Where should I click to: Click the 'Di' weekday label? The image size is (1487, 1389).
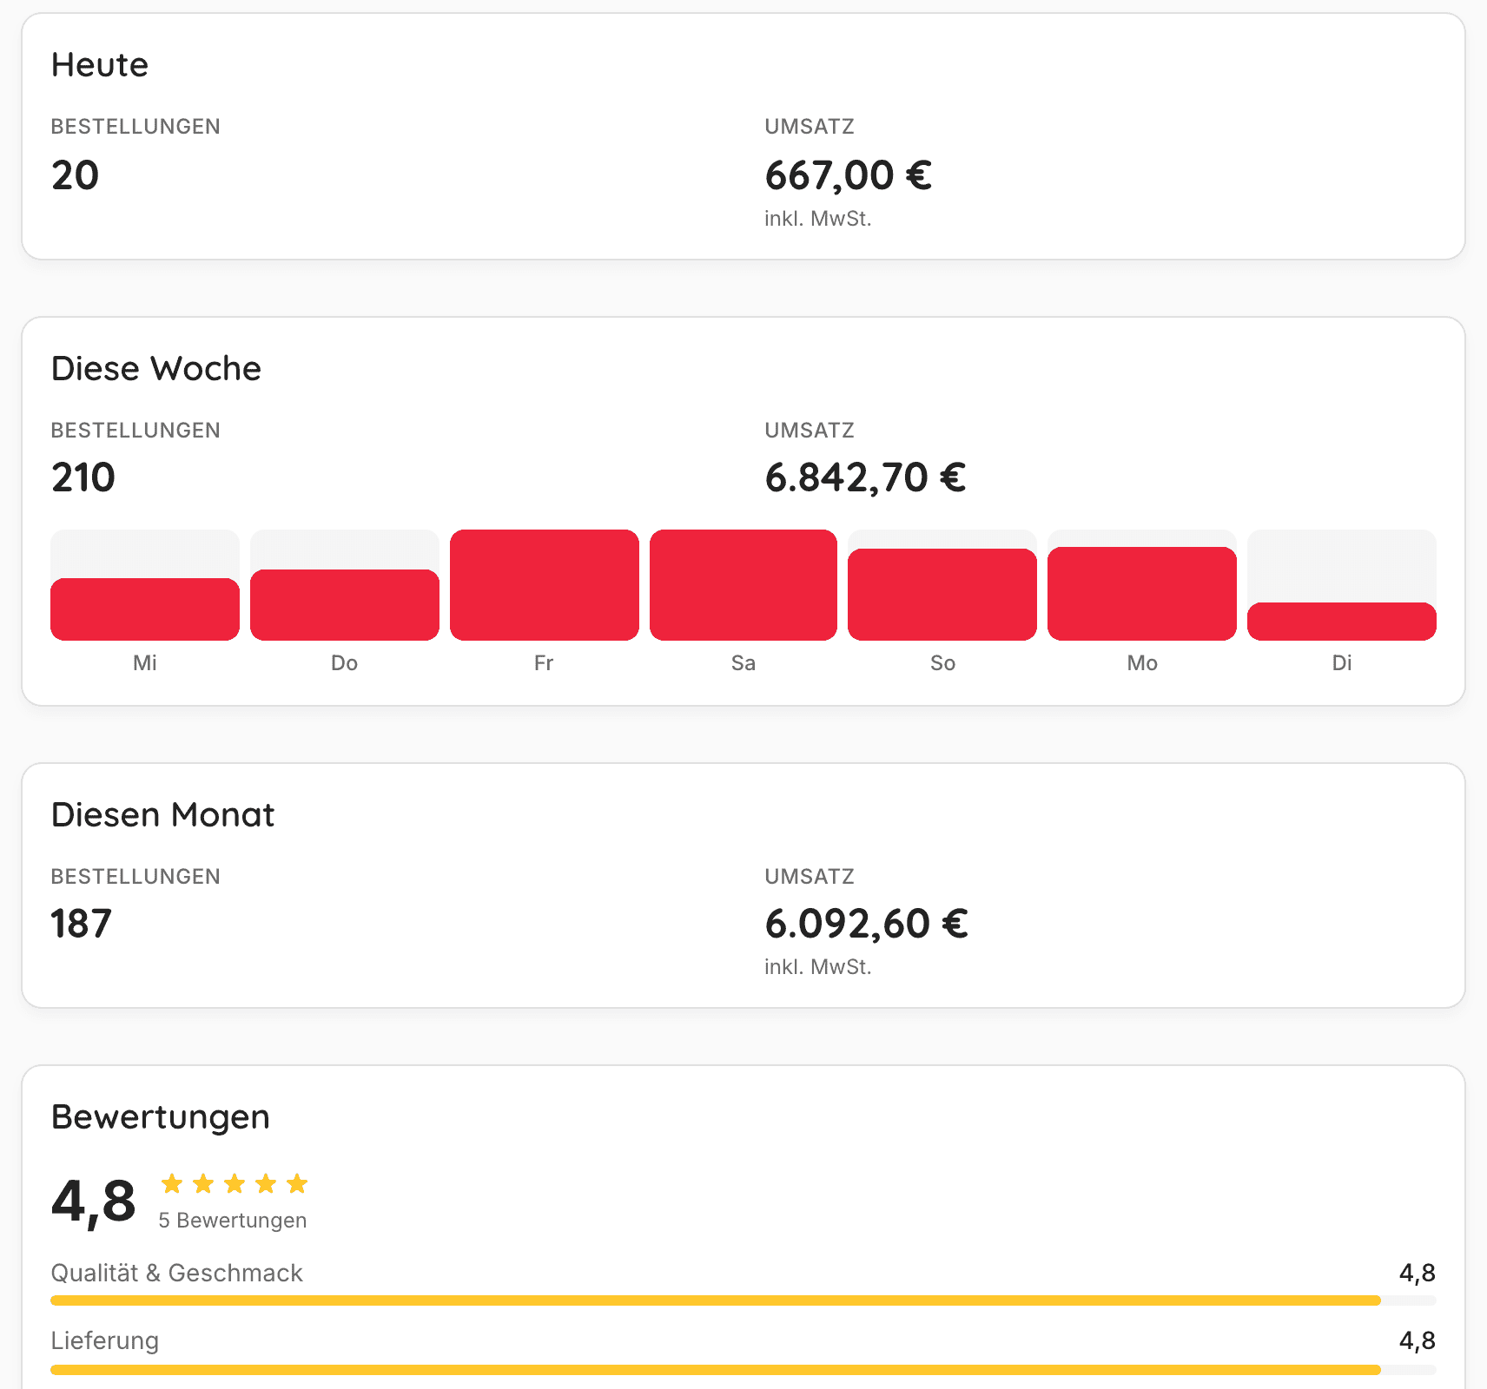pos(1342,663)
